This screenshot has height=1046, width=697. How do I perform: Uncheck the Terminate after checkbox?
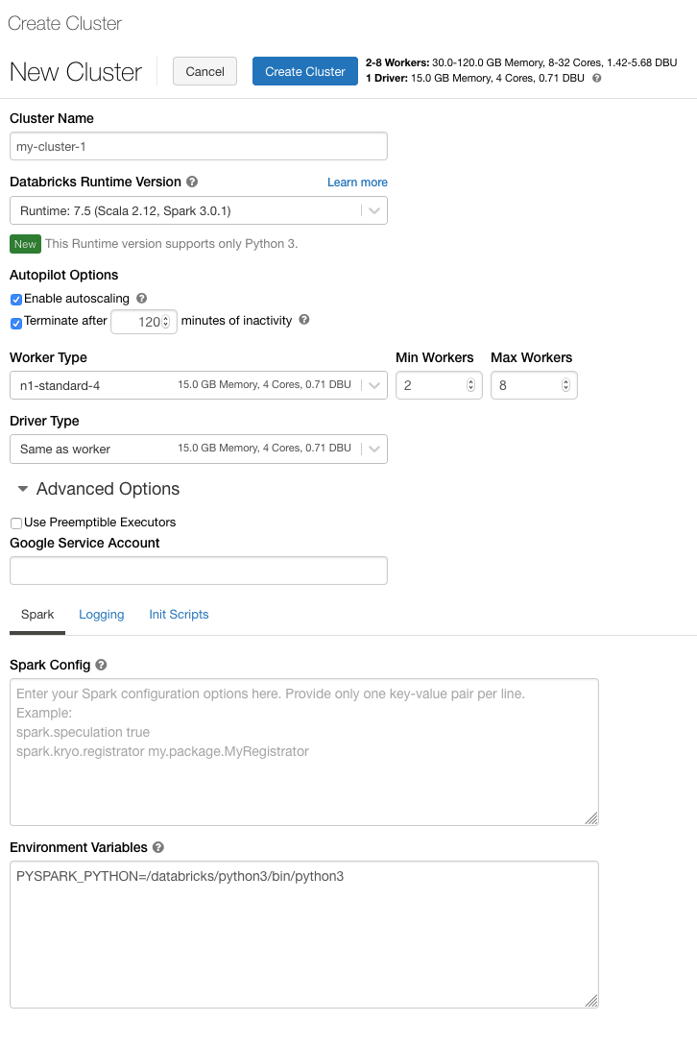(x=16, y=323)
